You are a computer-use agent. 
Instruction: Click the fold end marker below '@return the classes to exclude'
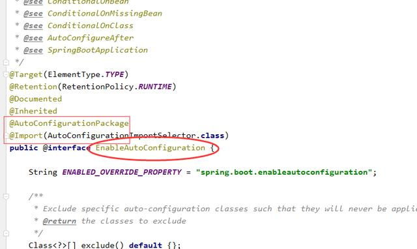point(6,233)
